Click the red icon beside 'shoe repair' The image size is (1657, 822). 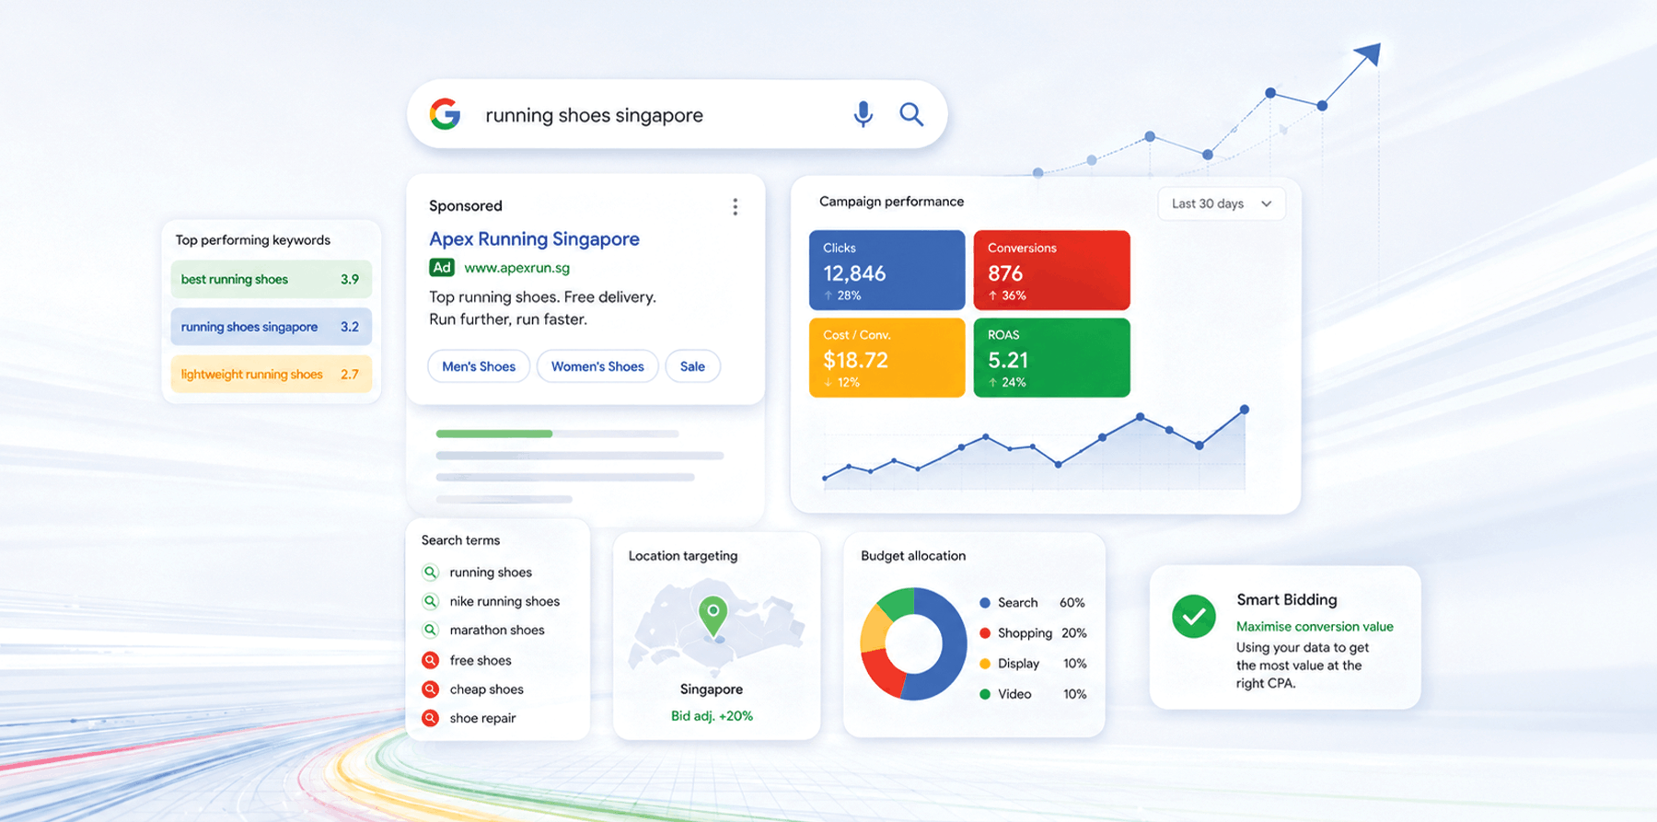[x=430, y=718]
